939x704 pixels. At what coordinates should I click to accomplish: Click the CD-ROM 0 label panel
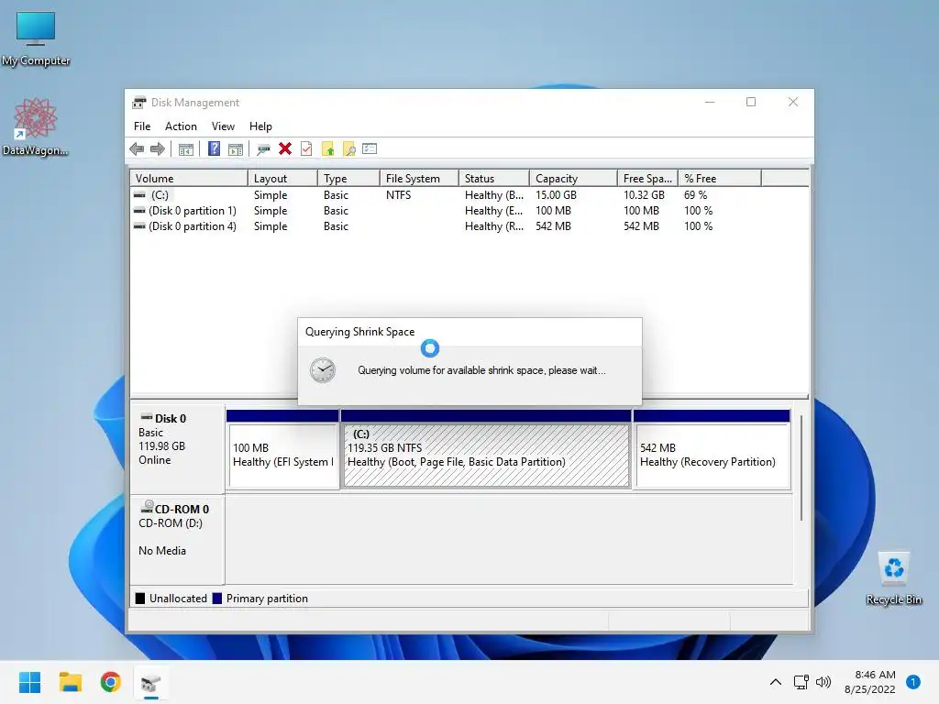point(177,540)
